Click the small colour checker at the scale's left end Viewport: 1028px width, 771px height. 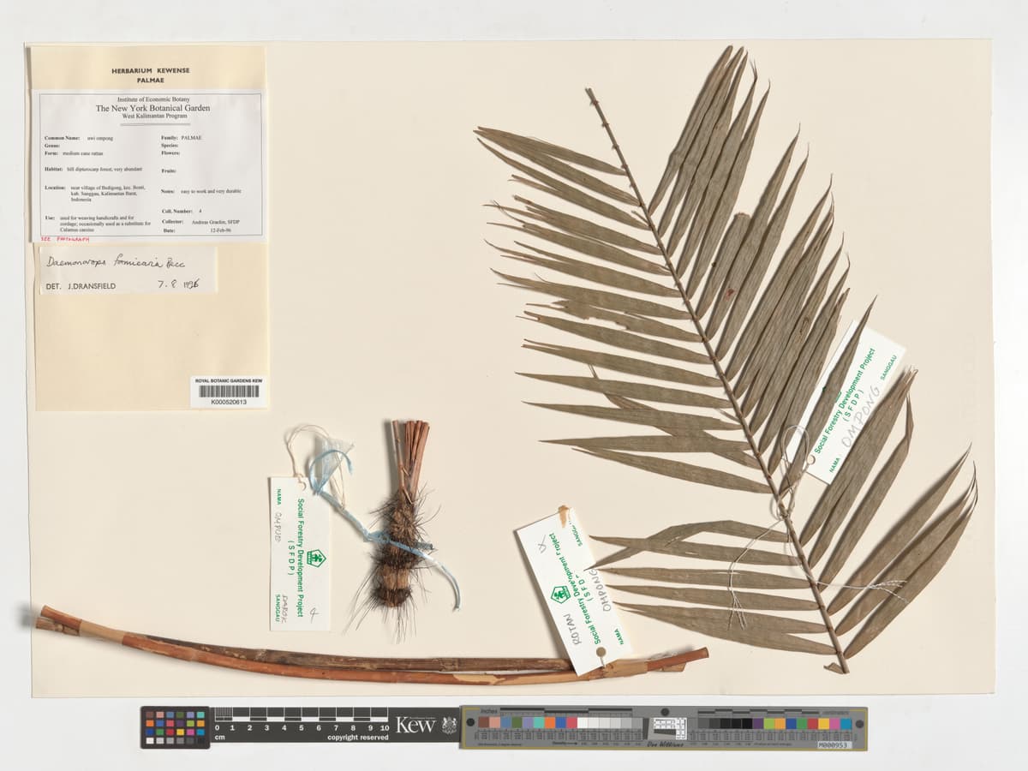point(175,727)
